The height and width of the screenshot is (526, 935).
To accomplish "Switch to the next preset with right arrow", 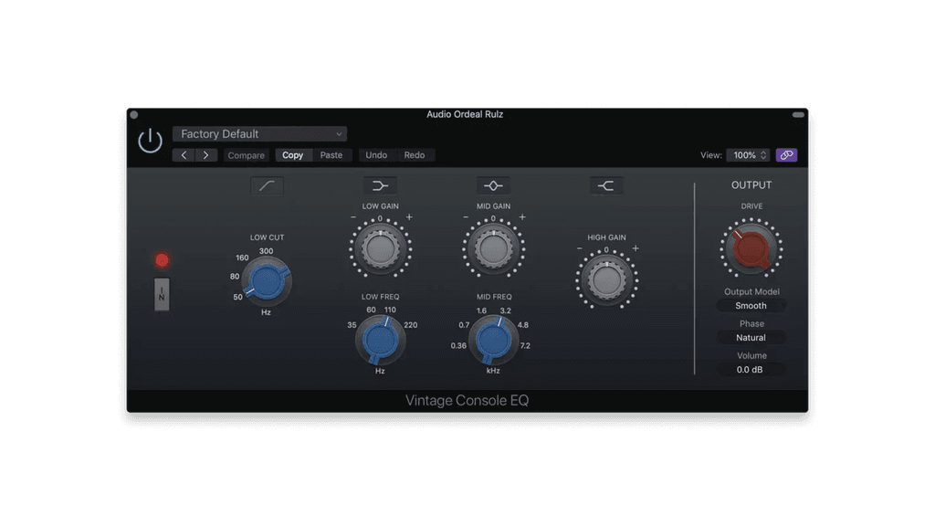I will pos(205,154).
